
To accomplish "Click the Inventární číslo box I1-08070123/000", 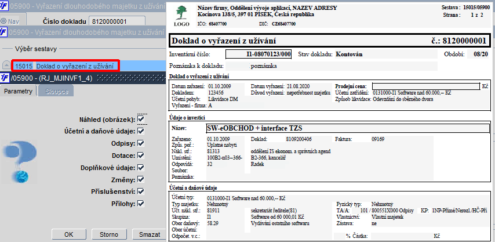I will (x=259, y=54).
